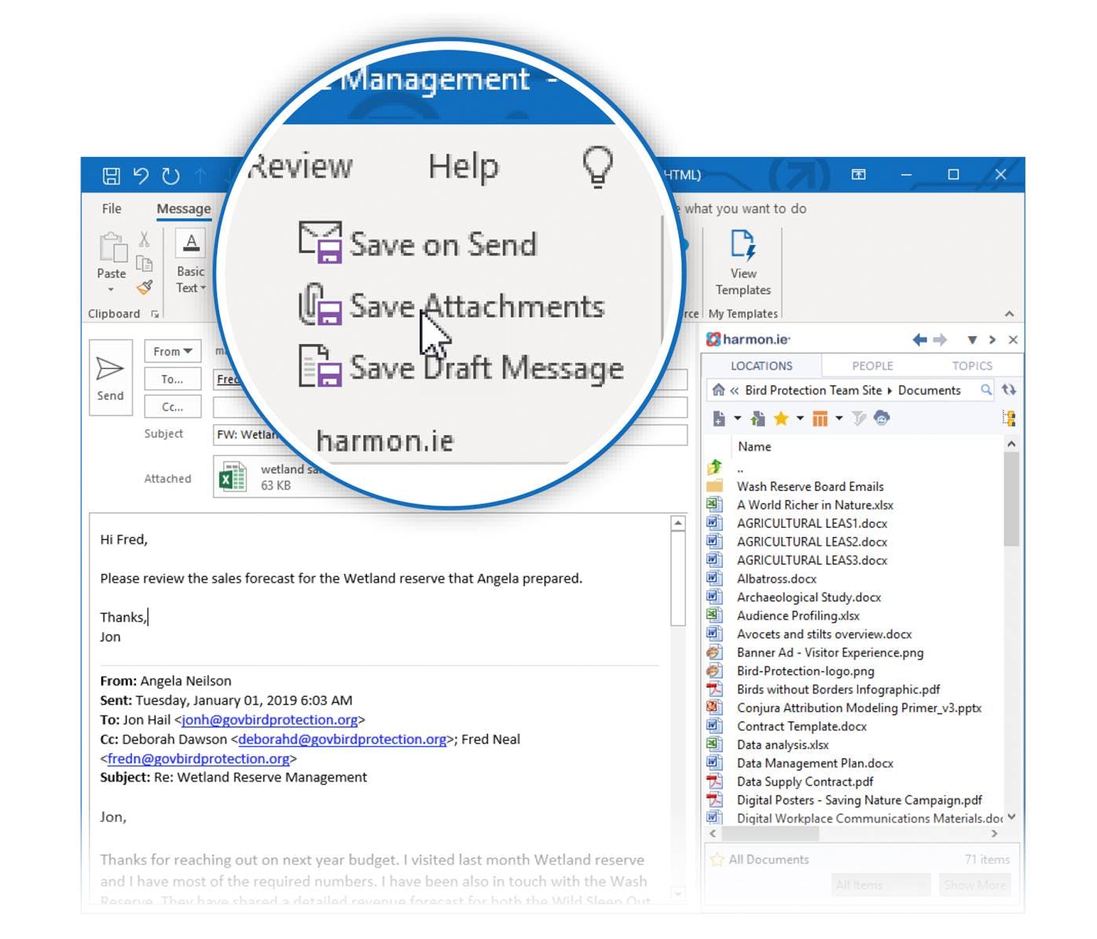This screenshot has width=1097, height=939.
Task: Click the Cc input field
Action: (450, 407)
